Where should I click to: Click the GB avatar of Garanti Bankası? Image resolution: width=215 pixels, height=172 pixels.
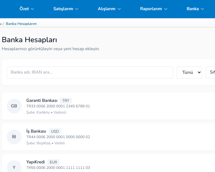pyautogui.click(x=14, y=106)
